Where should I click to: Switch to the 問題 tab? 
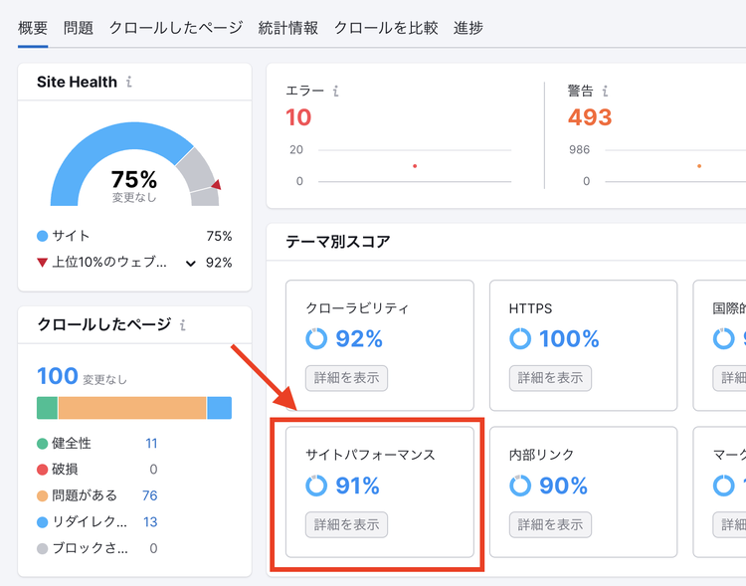coord(78,28)
